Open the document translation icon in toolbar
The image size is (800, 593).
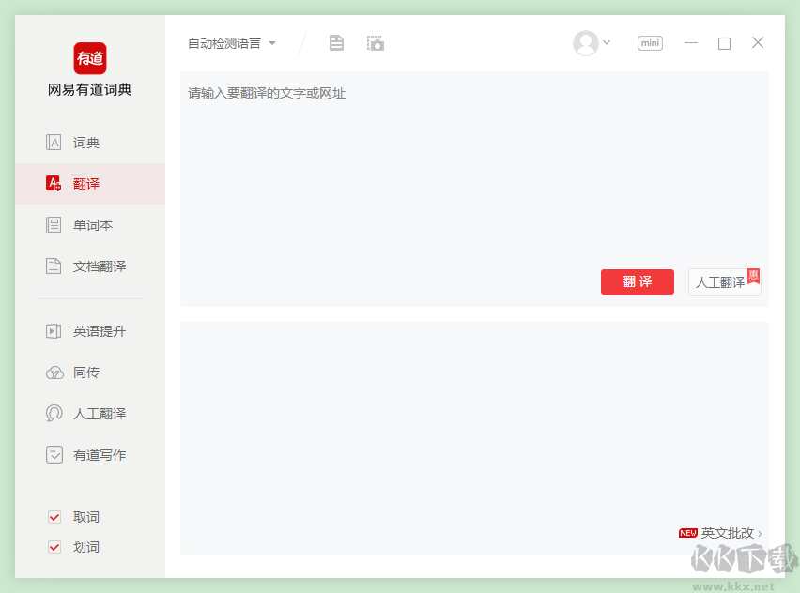point(335,42)
